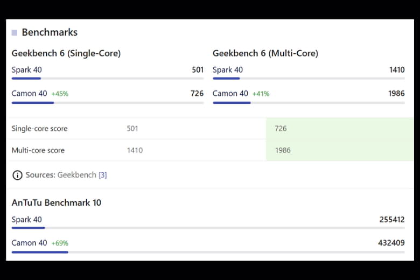Image resolution: width=420 pixels, height=280 pixels.
Task: Click the Spark 40 single-core progress bar
Action: point(108,79)
